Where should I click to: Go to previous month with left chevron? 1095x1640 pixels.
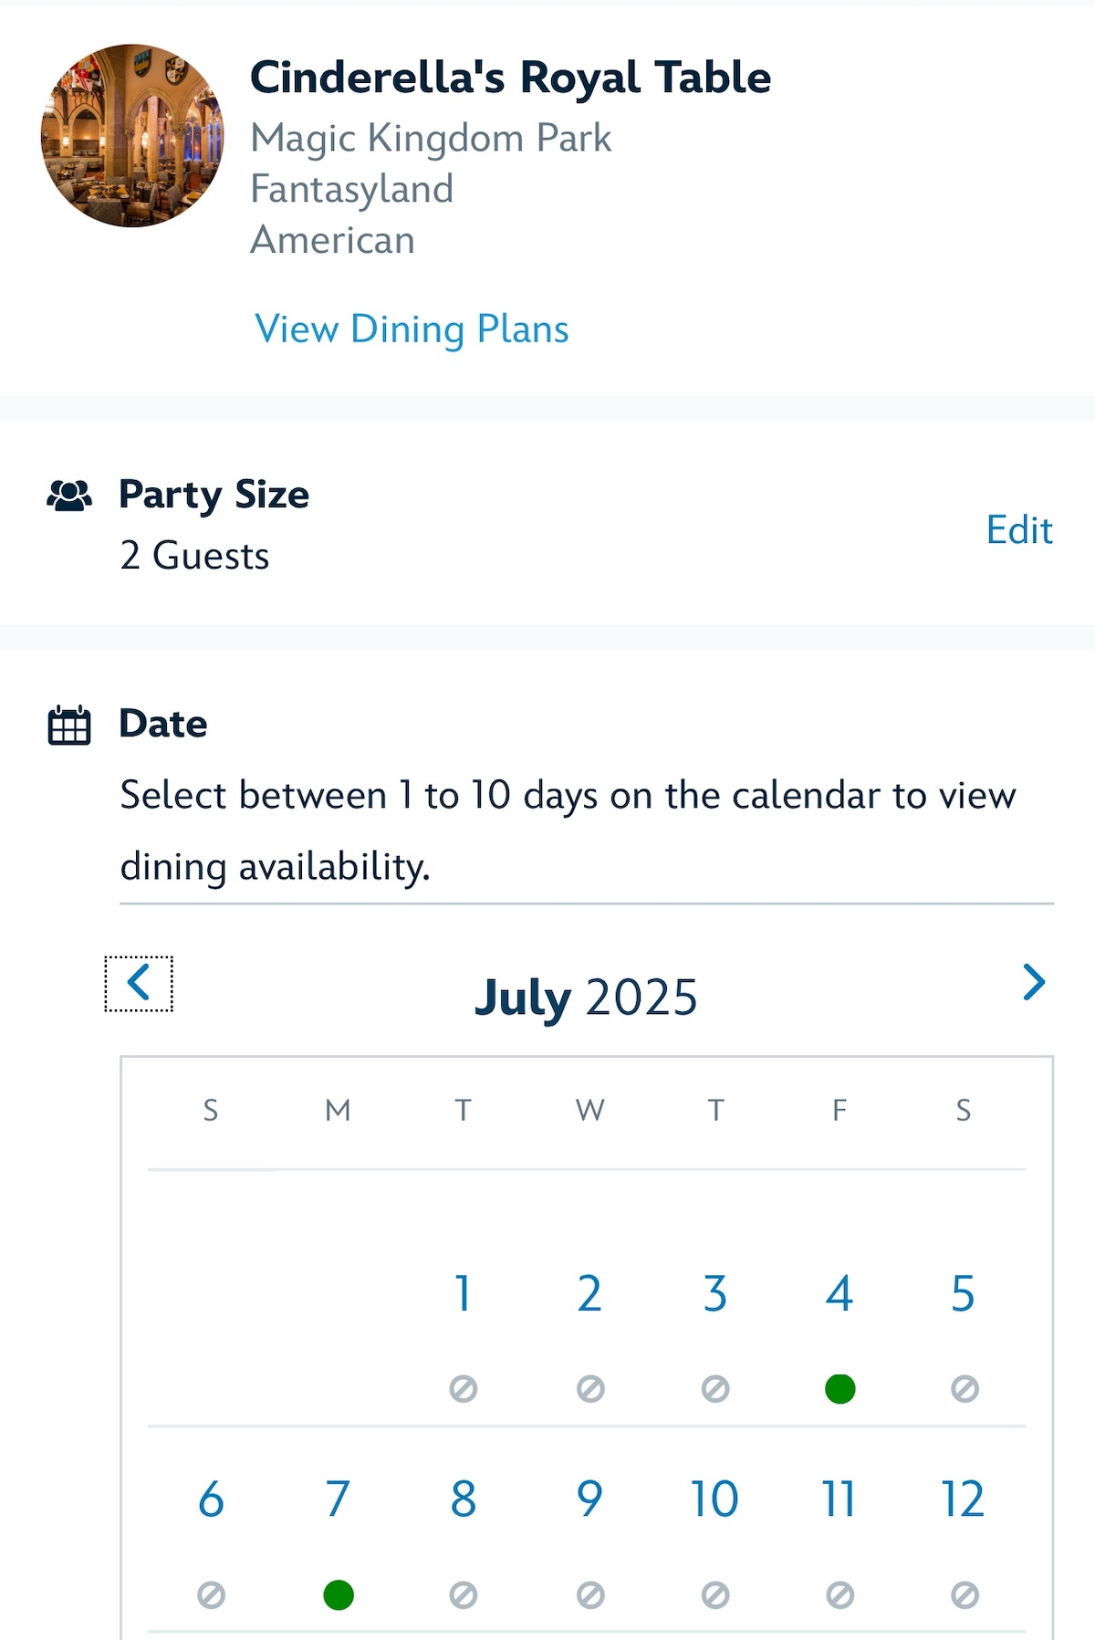tap(139, 983)
